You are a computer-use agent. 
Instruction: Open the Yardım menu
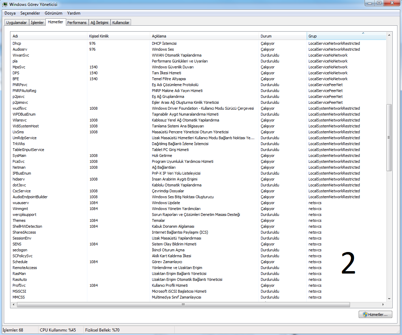[x=73, y=13]
